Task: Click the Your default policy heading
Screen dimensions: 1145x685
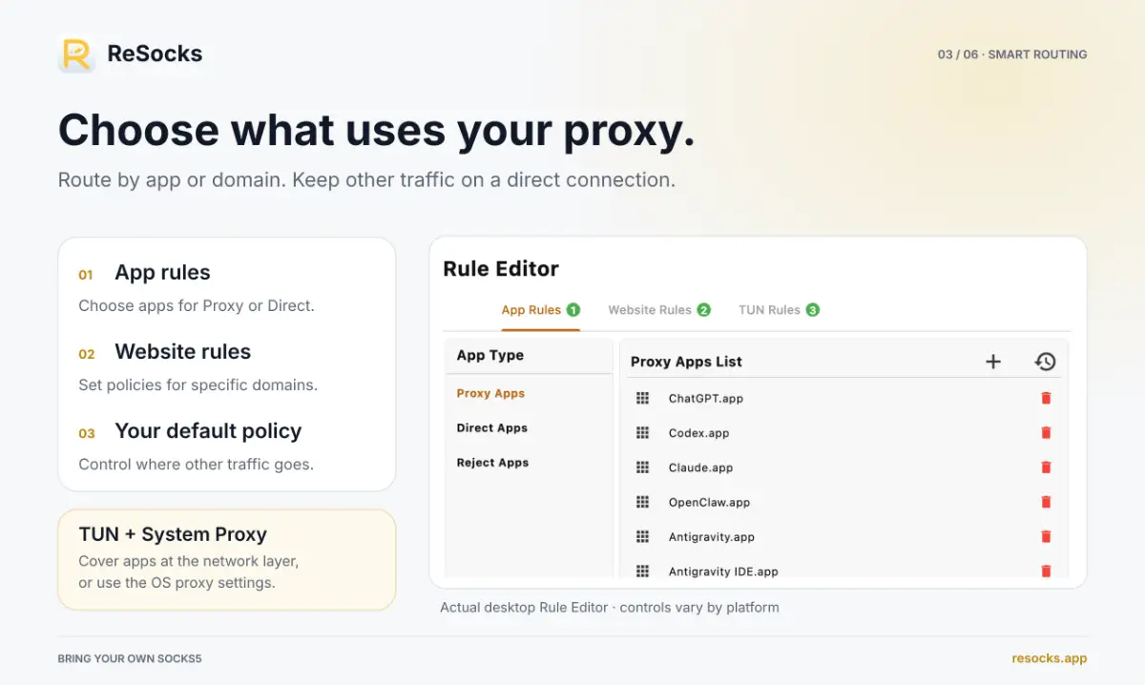Action: coord(208,431)
